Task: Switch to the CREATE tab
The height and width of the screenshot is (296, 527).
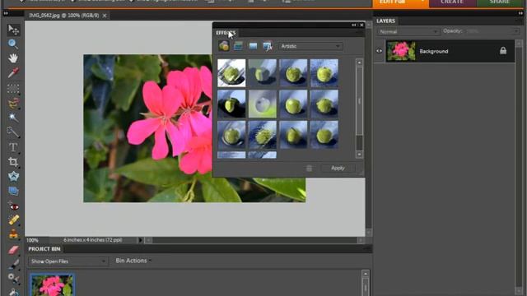Action: tap(452, 2)
